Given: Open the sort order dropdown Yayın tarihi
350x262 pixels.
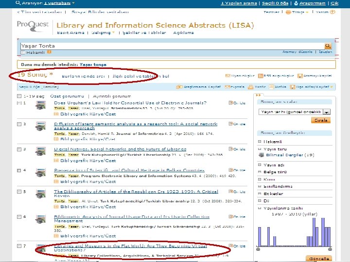Looking at the screenshot, I should 295,112.
